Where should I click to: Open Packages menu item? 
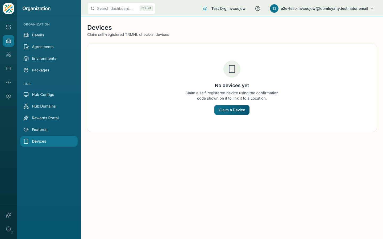pos(49,70)
